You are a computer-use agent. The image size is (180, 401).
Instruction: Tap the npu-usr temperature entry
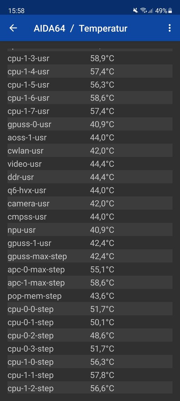tap(90, 230)
